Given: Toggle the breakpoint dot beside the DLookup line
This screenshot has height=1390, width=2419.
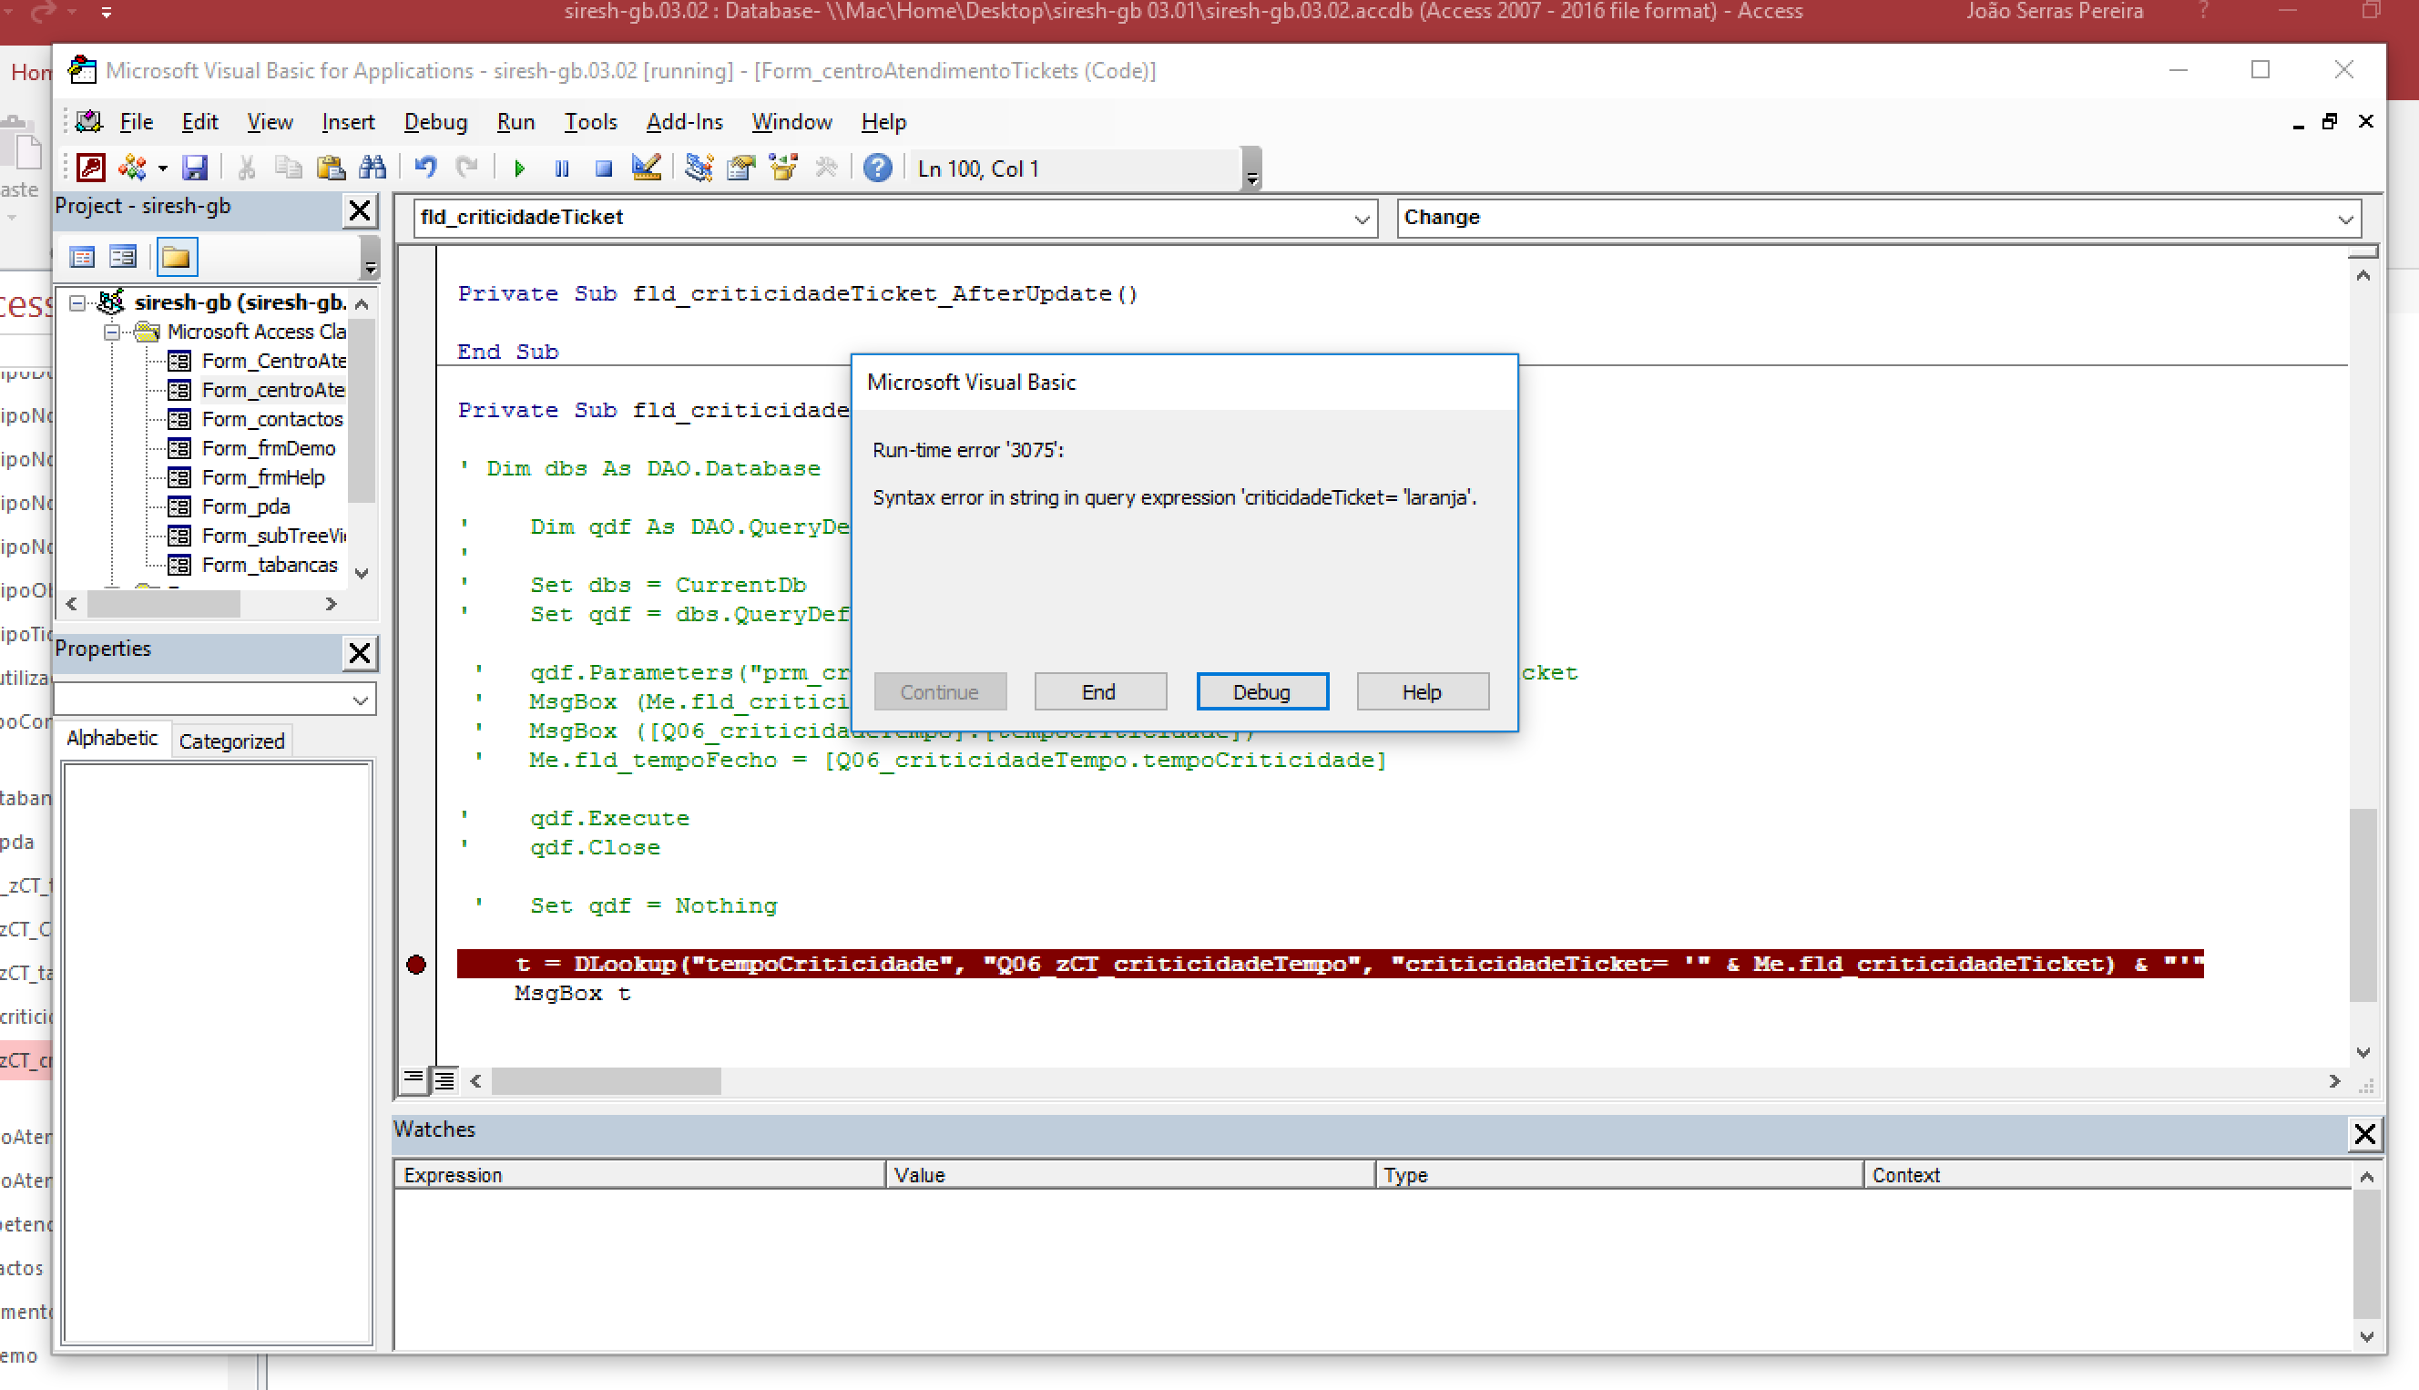Looking at the screenshot, I should (415, 966).
